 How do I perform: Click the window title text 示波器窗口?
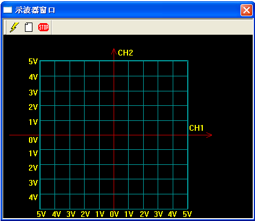tap(35, 10)
